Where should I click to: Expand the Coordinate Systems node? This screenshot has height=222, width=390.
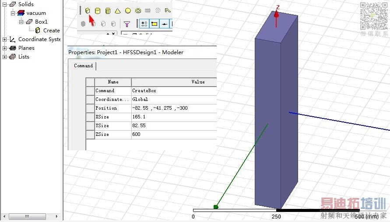tap(4, 39)
